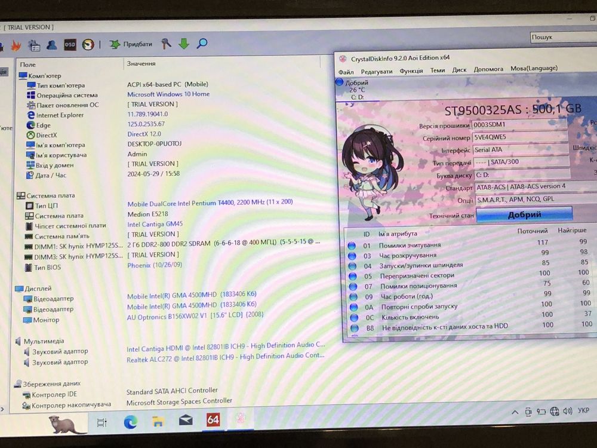
Task: Click the Ім'я атрибута column header
Action: click(398, 234)
